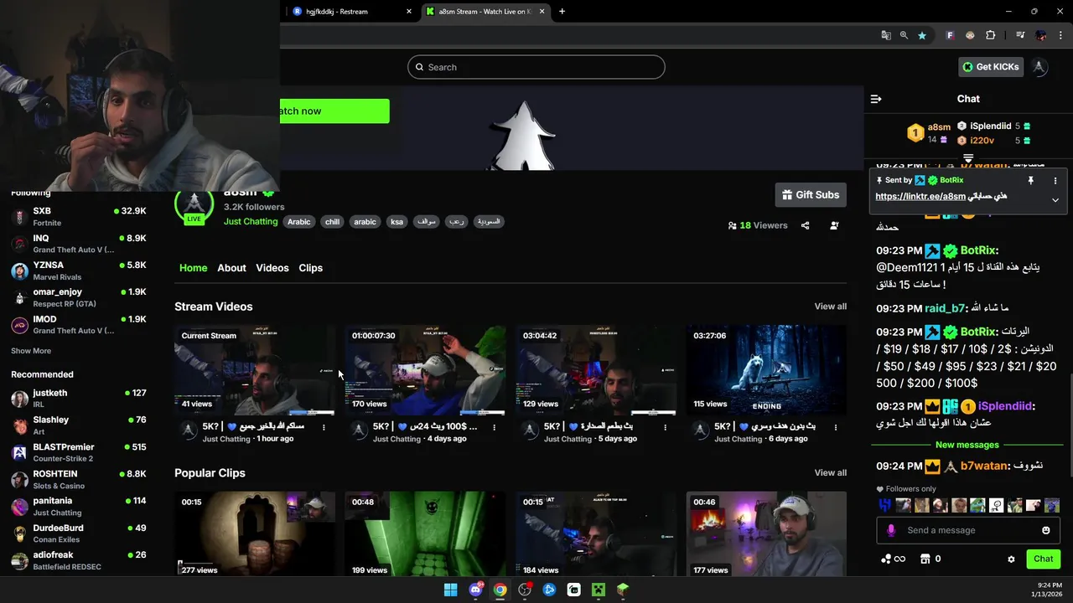The image size is (1073, 603).
Task: Open INQ channel in Following list
Action: coord(79,244)
